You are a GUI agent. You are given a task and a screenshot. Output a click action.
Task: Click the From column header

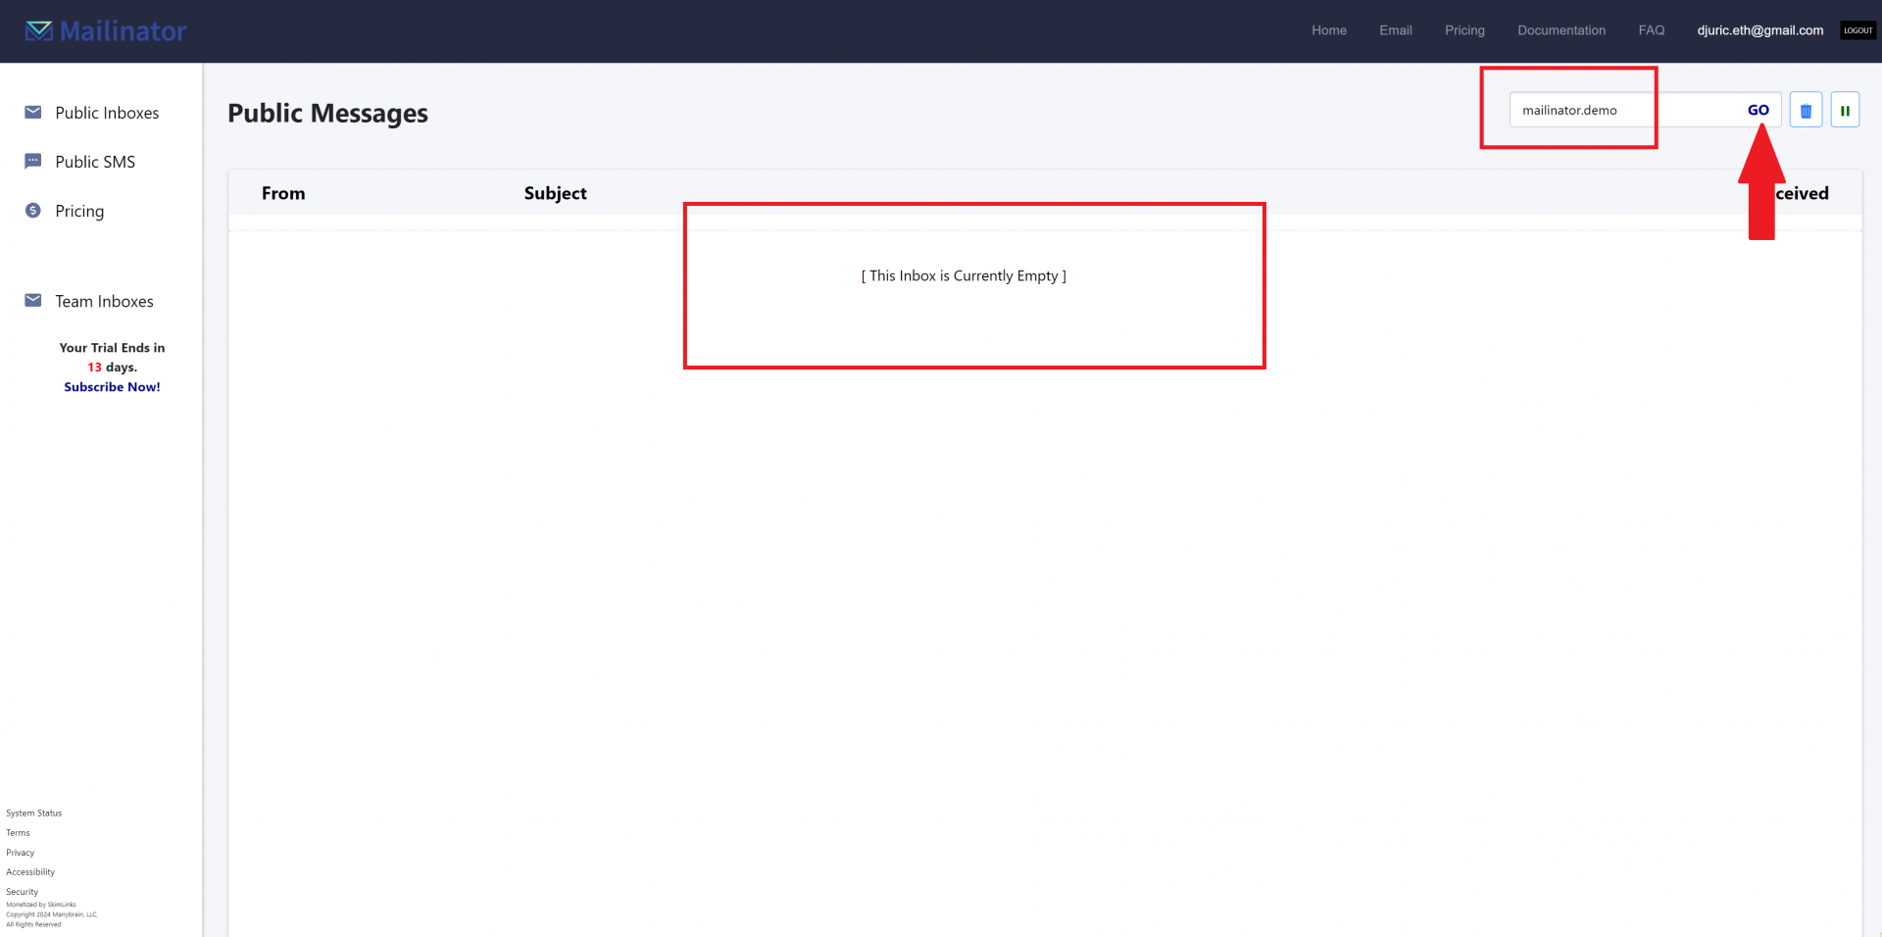(283, 192)
